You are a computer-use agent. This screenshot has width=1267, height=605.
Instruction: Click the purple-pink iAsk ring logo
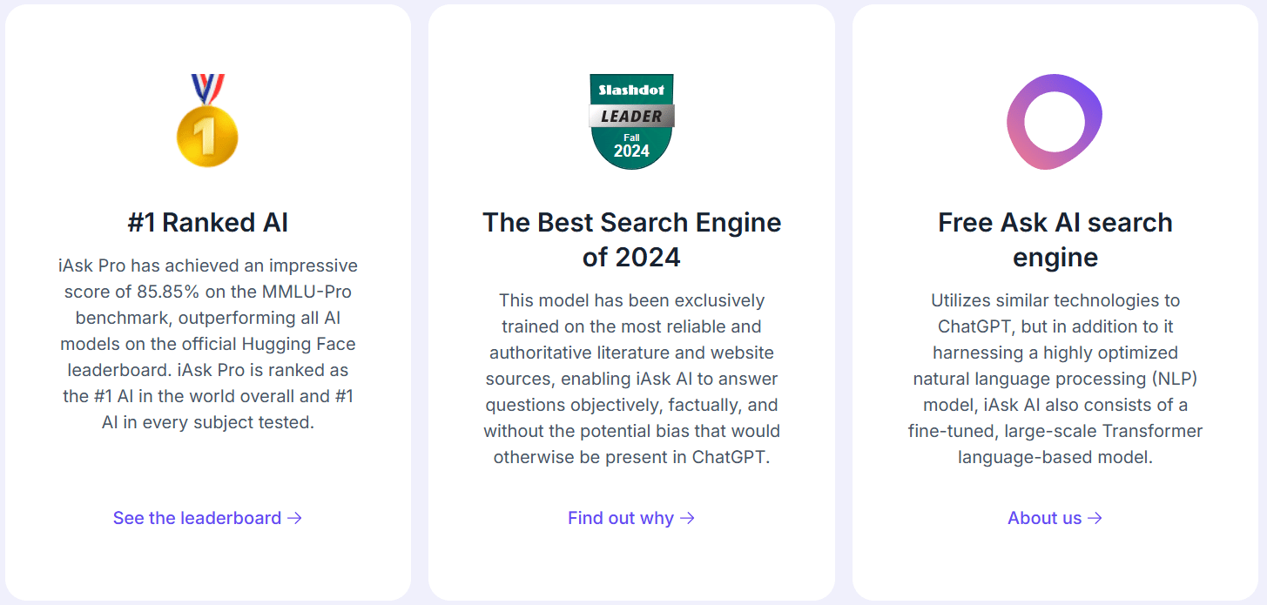[x=1055, y=121]
